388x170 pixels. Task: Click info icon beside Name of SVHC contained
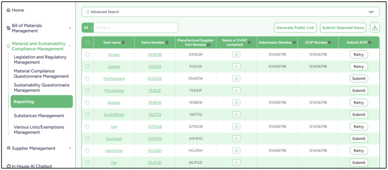click(x=249, y=42)
